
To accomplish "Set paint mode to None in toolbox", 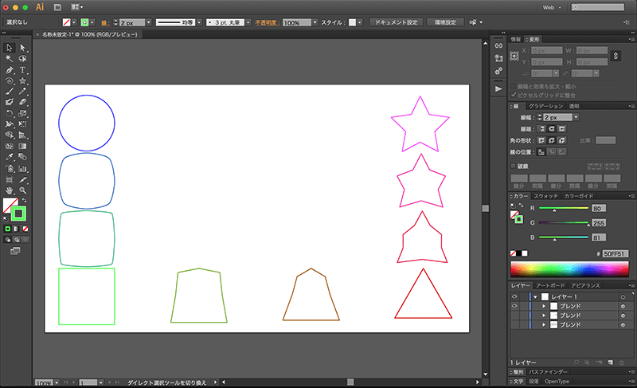I will [x=25, y=229].
